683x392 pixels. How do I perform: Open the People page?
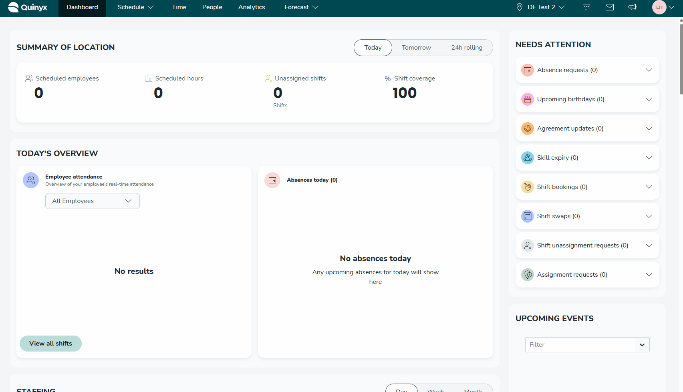tap(212, 7)
